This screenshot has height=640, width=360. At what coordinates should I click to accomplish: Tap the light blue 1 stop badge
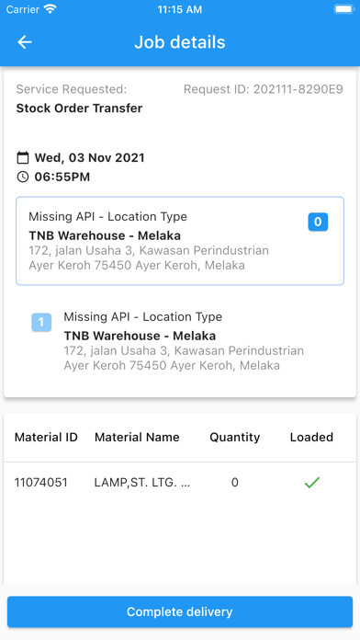(x=41, y=323)
